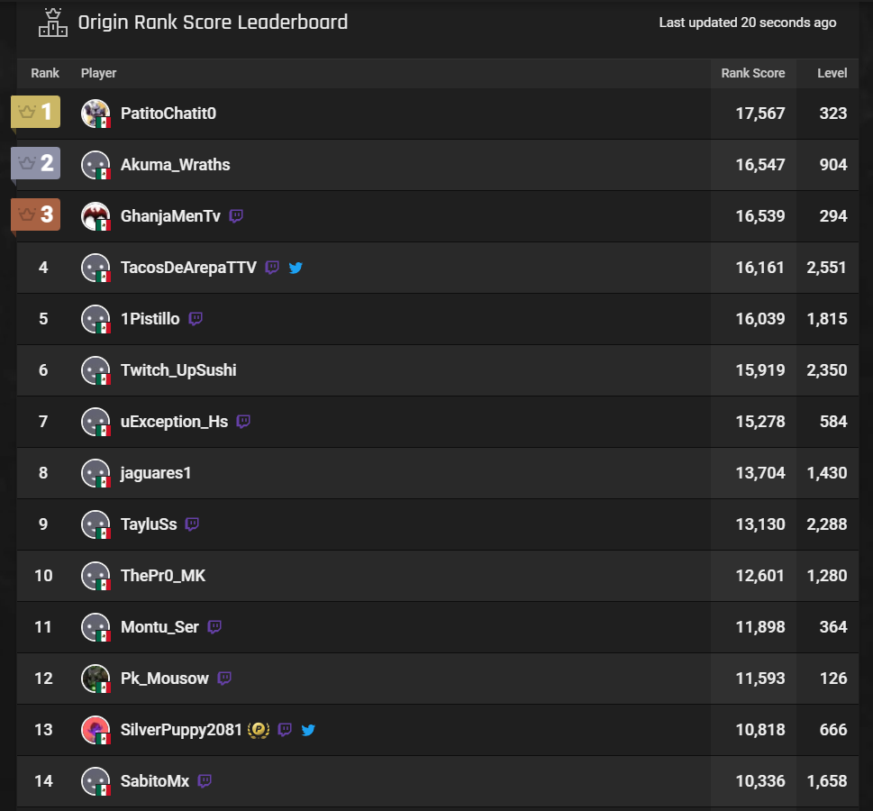873x811 pixels.
Task: Click the ThePr0_MK player name
Action: (163, 576)
